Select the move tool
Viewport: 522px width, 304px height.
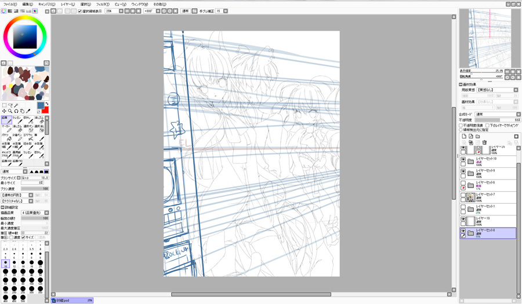coord(4,111)
